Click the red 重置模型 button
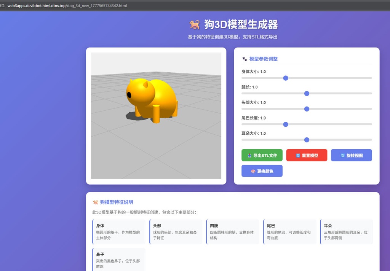 307,155
